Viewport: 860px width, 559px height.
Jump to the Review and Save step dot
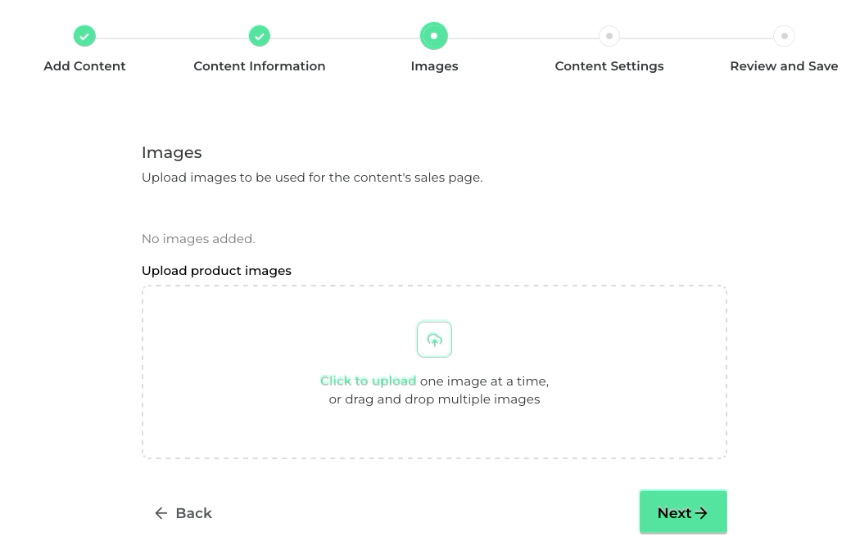pos(784,36)
